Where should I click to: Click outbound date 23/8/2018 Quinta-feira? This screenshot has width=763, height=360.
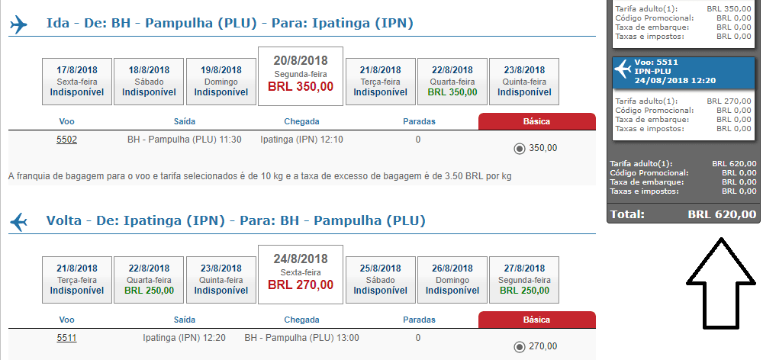524,82
